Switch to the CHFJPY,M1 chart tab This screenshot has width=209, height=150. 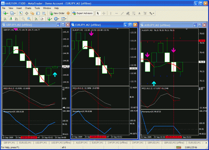[138, 143]
